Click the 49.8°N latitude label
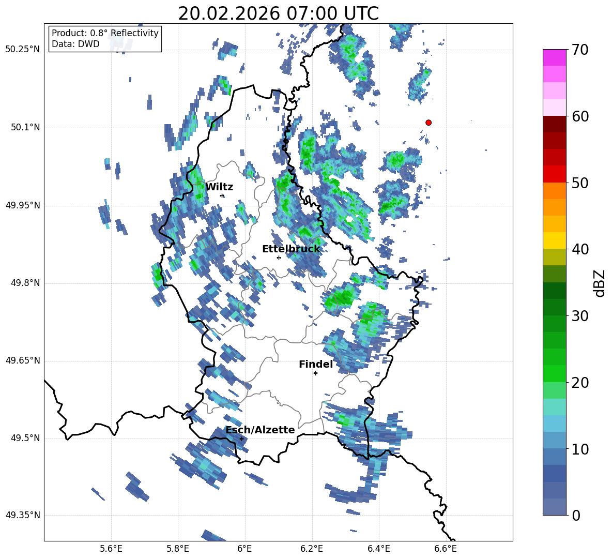This screenshot has width=612, height=559. point(25,283)
